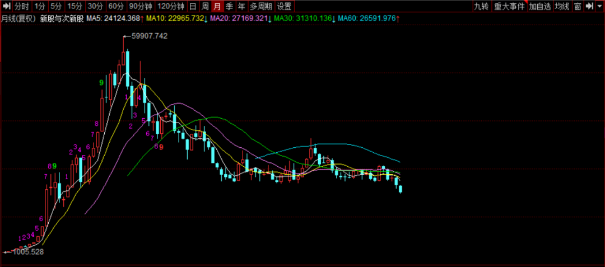This screenshot has width=605, height=267.
Task: Click the 月线(复权) chart label
Action: pyautogui.click(x=18, y=18)
